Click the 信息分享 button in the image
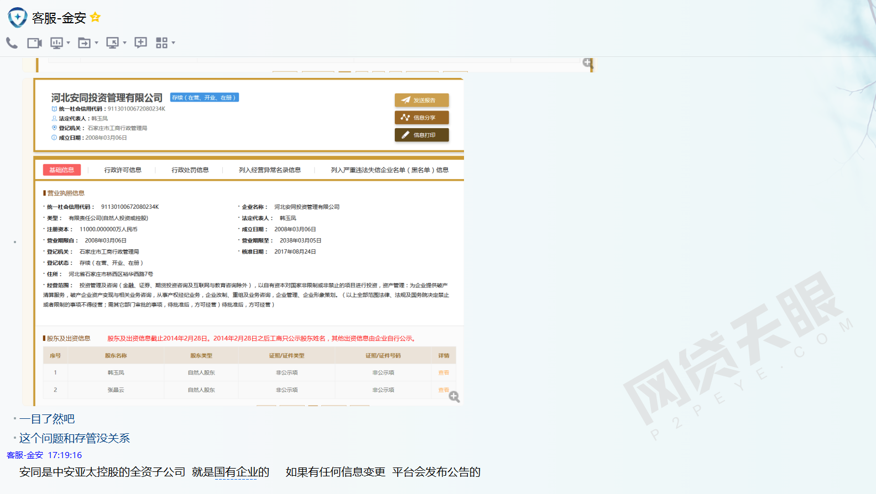The height and width of the screenshot is (494, 876). coord(421,117)
